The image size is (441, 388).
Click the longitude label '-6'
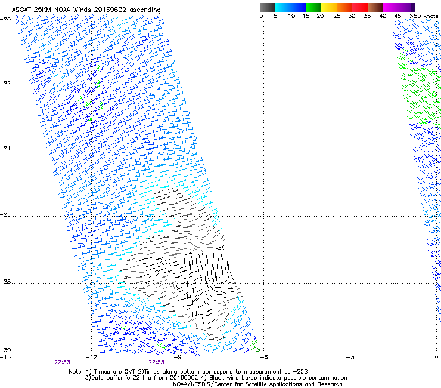(264, 358)
